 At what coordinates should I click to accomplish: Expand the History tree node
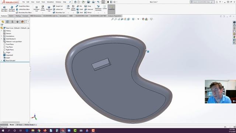point(1,31)
